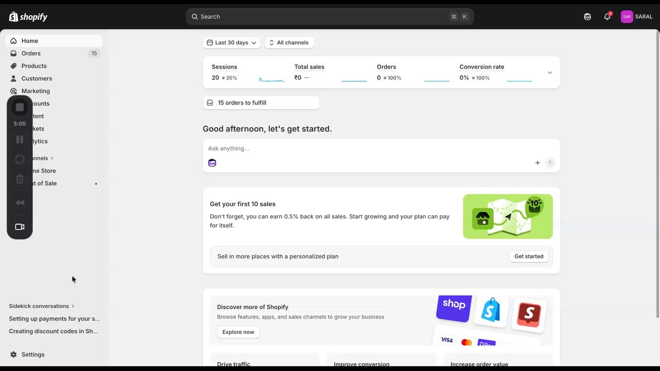Open 'Setting up payments for your s...' conversation
Screen dimensions: 660x371
point(54,318)
